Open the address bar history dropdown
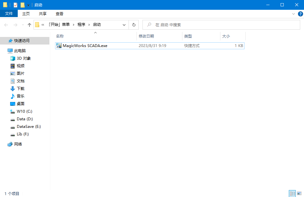The width and height of the screenshot is (304, 197). pos(124,25)
